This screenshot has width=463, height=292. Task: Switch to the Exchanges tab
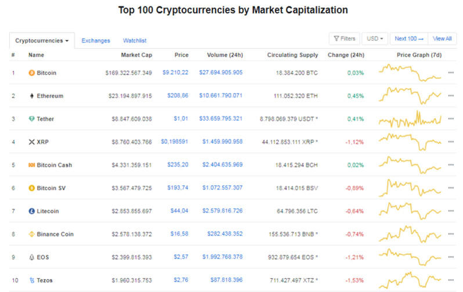click(x=96, y=41)
